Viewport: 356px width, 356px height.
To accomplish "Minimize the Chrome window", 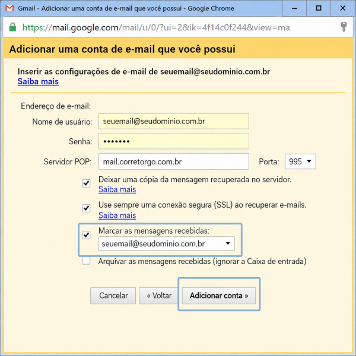I will [294, 8].
